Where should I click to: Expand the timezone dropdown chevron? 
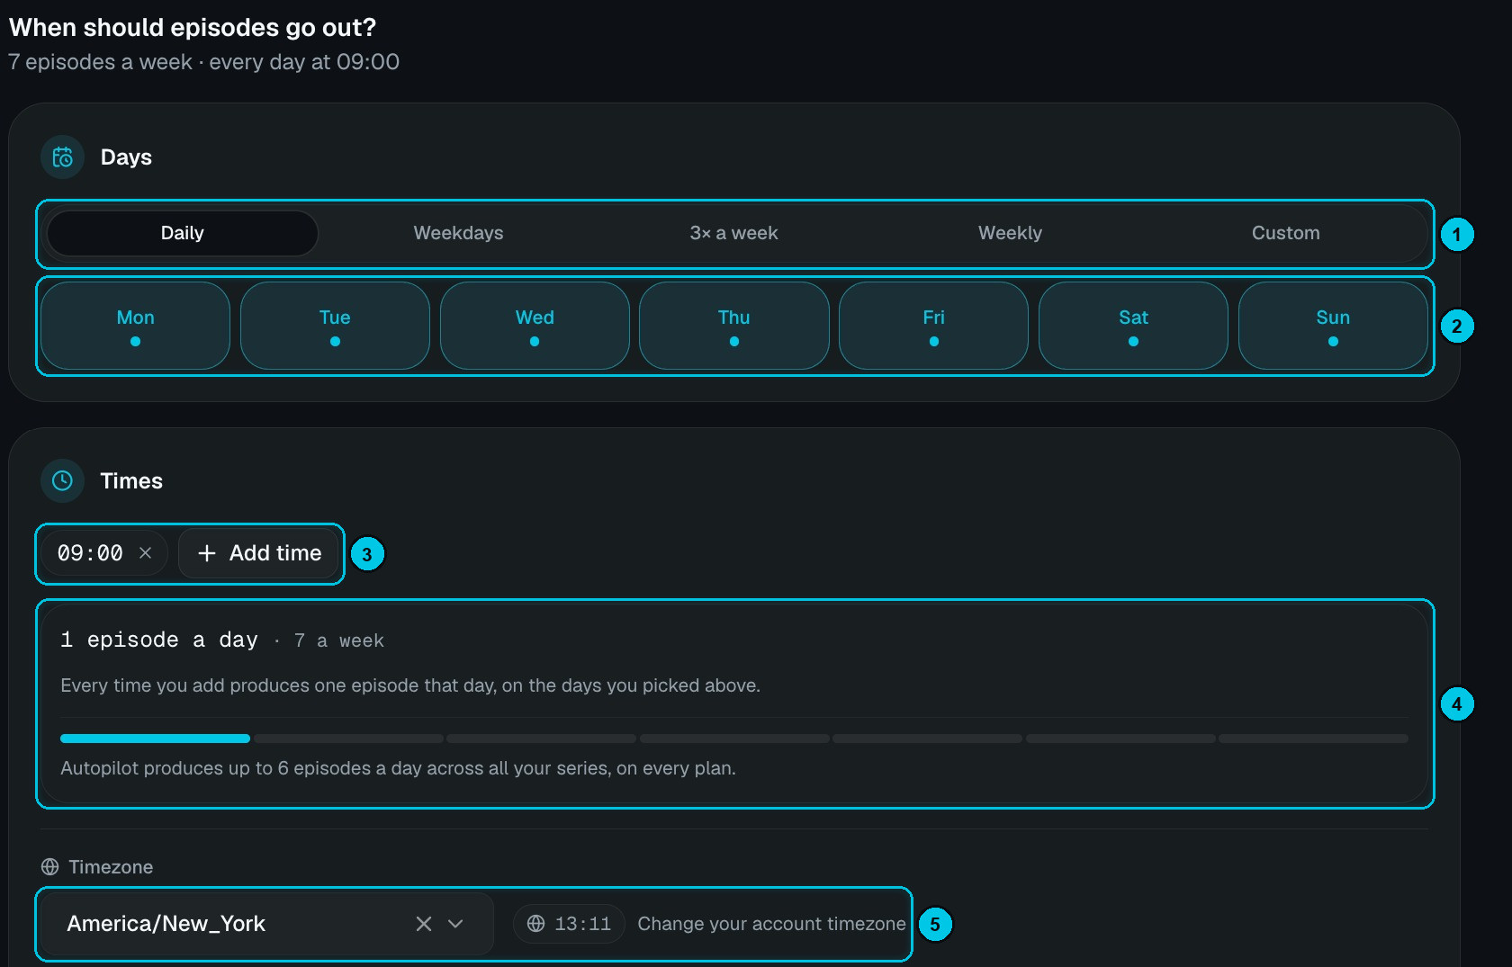[x=455, y=924]
